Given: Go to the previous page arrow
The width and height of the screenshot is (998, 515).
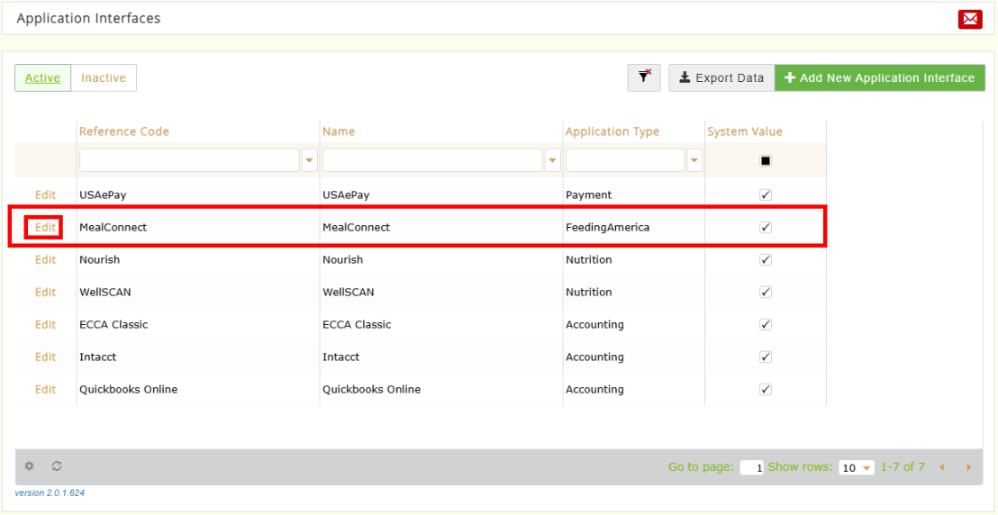Looking at the screenshot, I should click(942, 467).
